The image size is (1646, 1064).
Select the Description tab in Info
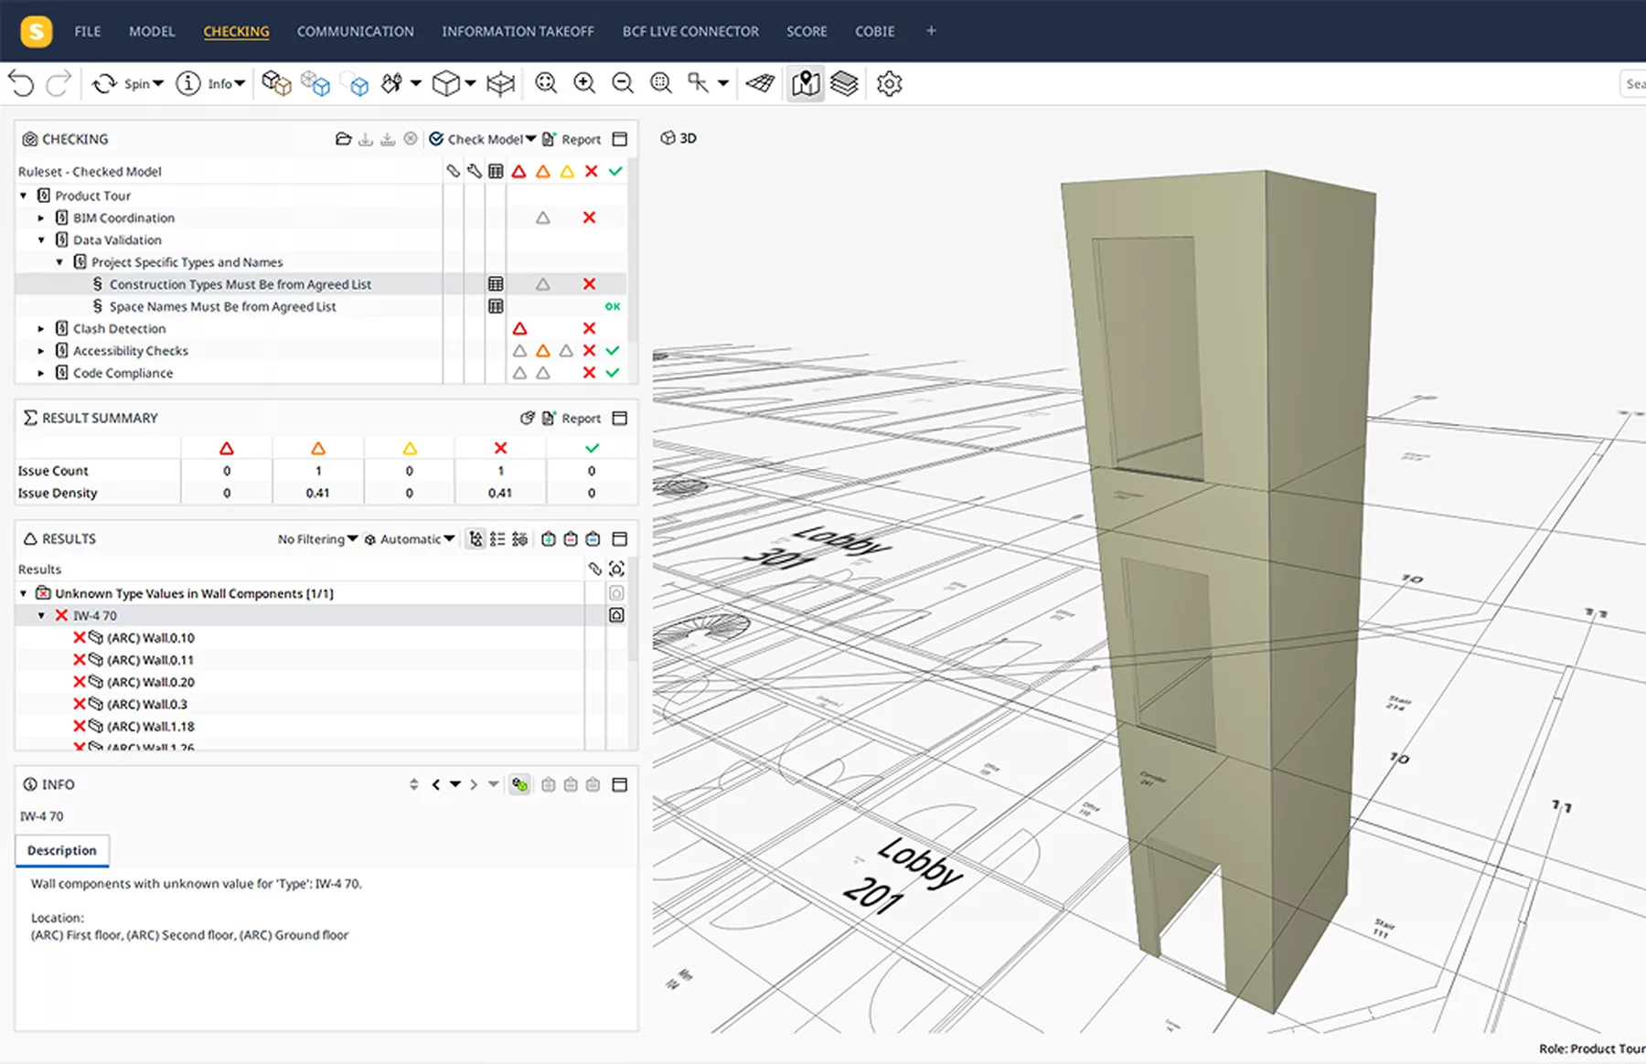(62, 850)
